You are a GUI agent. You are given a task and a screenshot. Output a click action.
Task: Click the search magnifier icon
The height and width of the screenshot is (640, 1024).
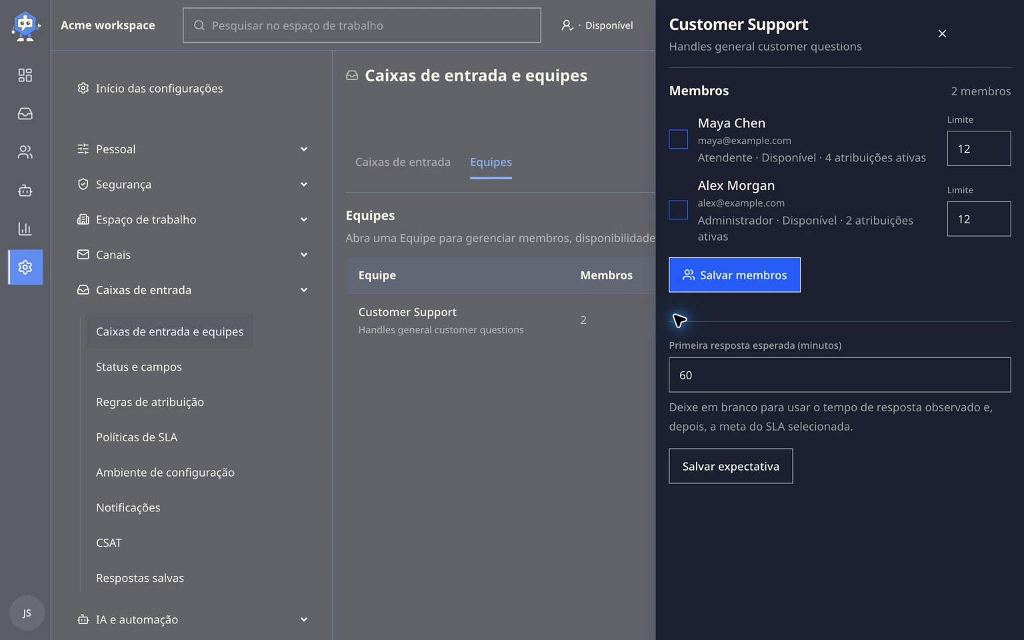click(199, 25)
